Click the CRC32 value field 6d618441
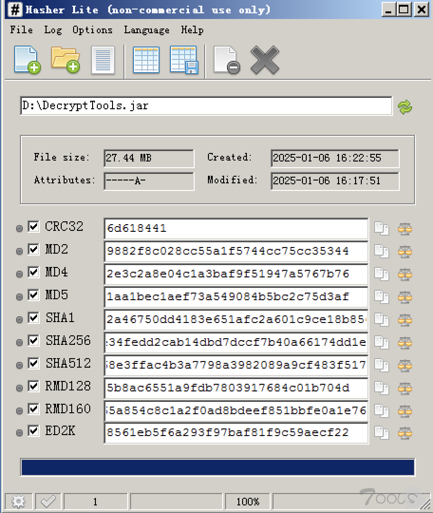 (x=236, y=228)
